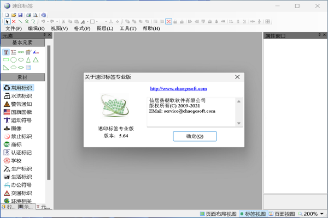
Task: Click the Save floppy disk icon
Action: click(x=20, y=15)
